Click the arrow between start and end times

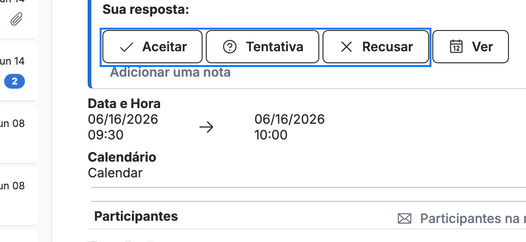click(x=206, y=127)
